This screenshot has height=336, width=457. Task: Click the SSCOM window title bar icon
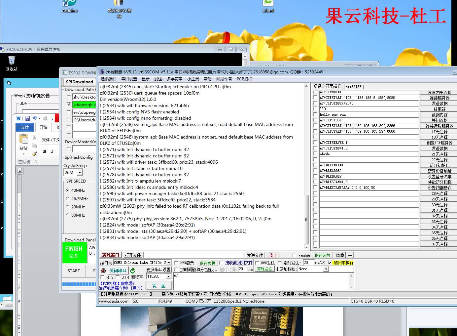point(102,72)
